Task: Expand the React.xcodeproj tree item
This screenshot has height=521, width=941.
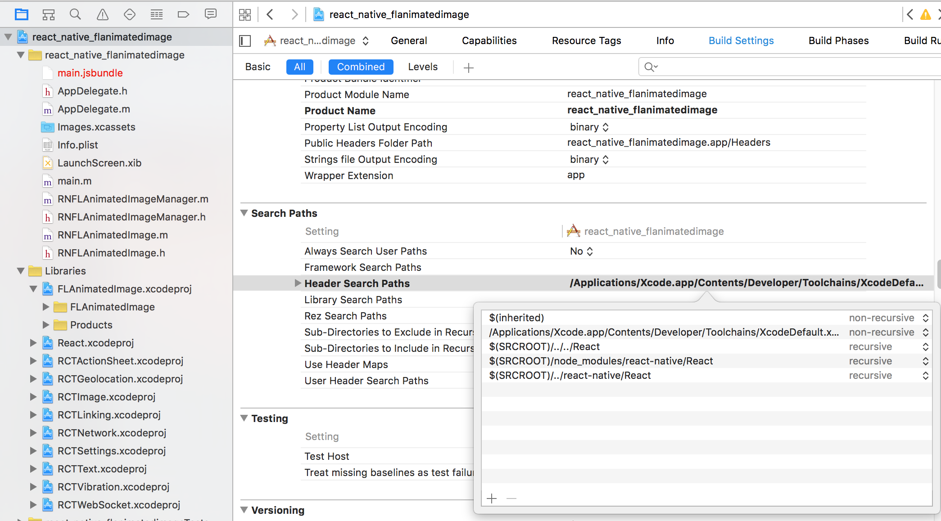Action: pos(33,343)
